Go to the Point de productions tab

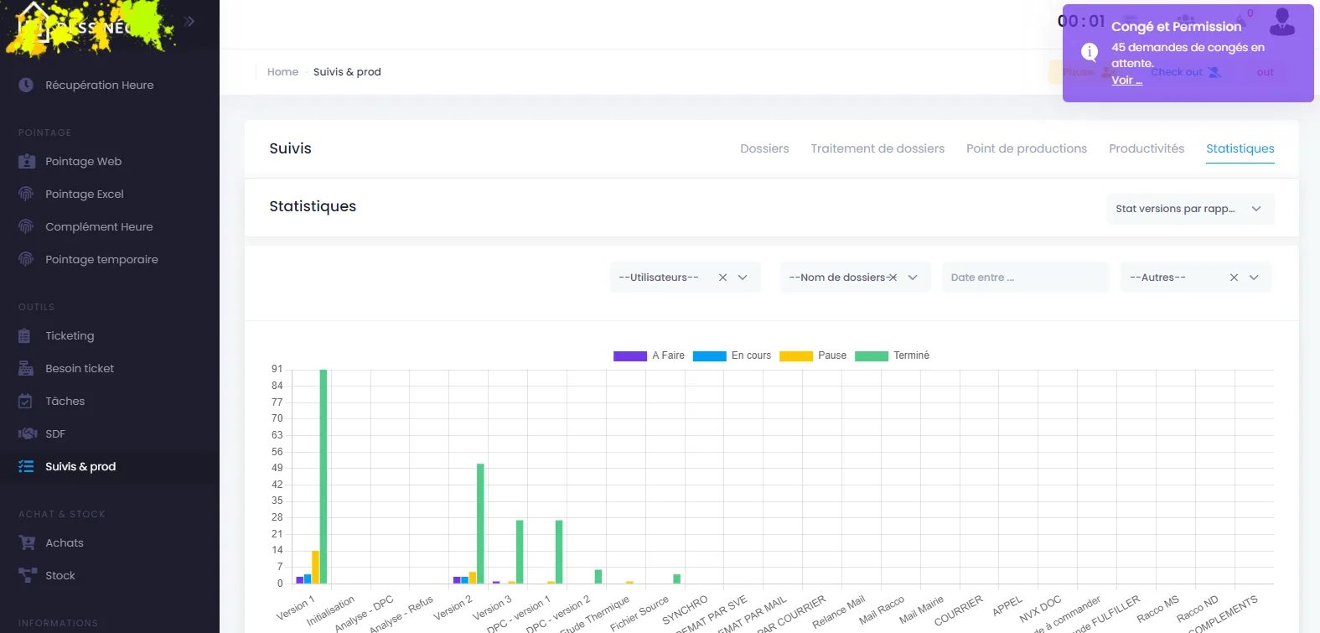(1027, 148)
